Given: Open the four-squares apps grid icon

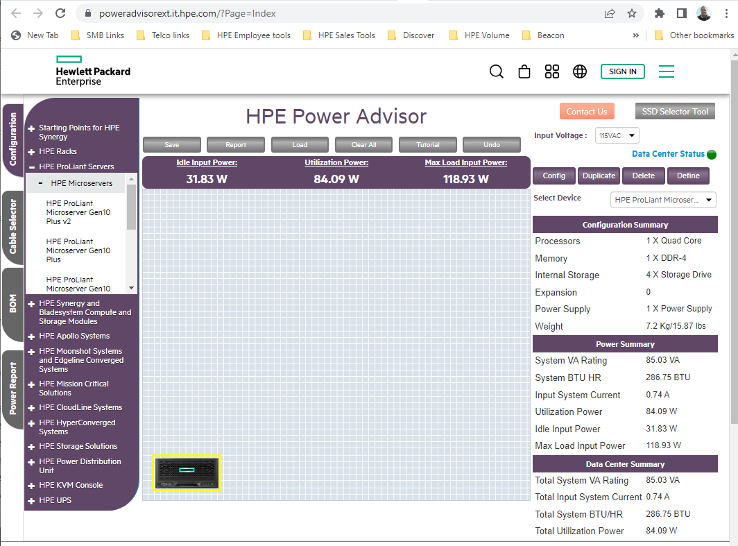Looking at the screenshot, I should point(551,71).
